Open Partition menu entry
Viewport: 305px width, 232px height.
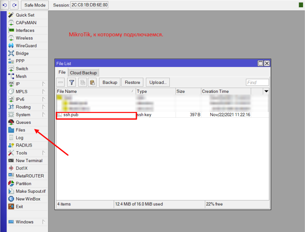pyautogui.click(x=27, y=184)
